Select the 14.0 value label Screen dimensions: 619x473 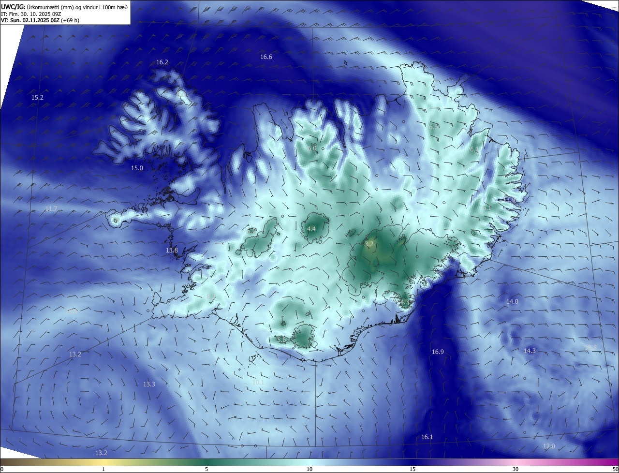pos(512,302)
